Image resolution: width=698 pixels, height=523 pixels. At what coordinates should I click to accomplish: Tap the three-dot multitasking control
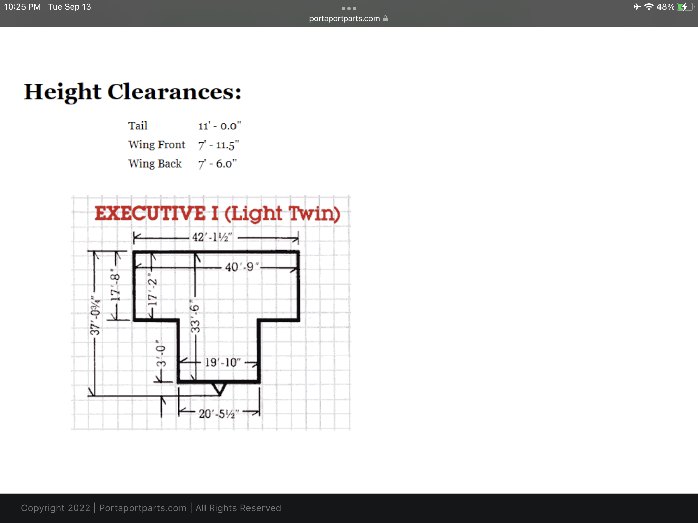pos(349,8)
